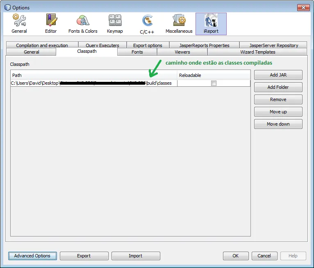Screen dimensions: 314x268
Task: Select the build\classes path row
Action: click(130, 83)
